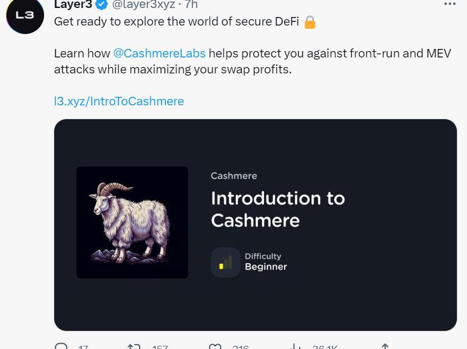This screenshot has height=349, width=467.
Task: Click the share upload arrow icon
Action: click(386, 346)
